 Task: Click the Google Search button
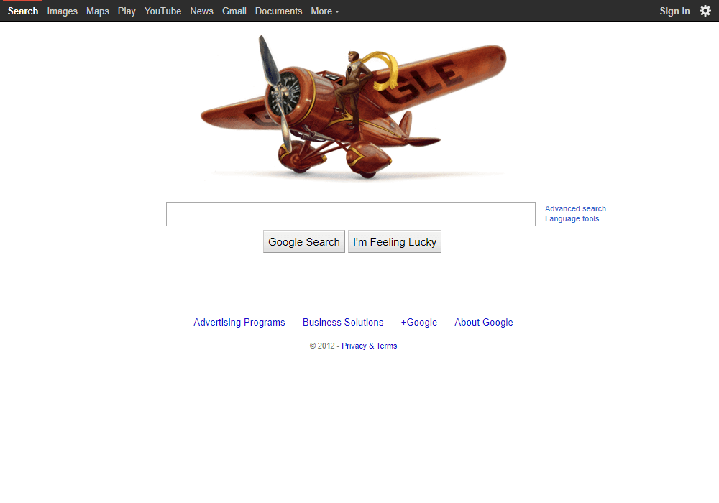click(304, 242)
